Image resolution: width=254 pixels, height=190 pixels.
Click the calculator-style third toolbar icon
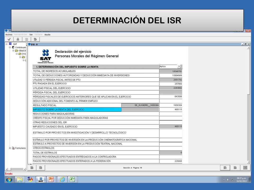pos(26,39)
